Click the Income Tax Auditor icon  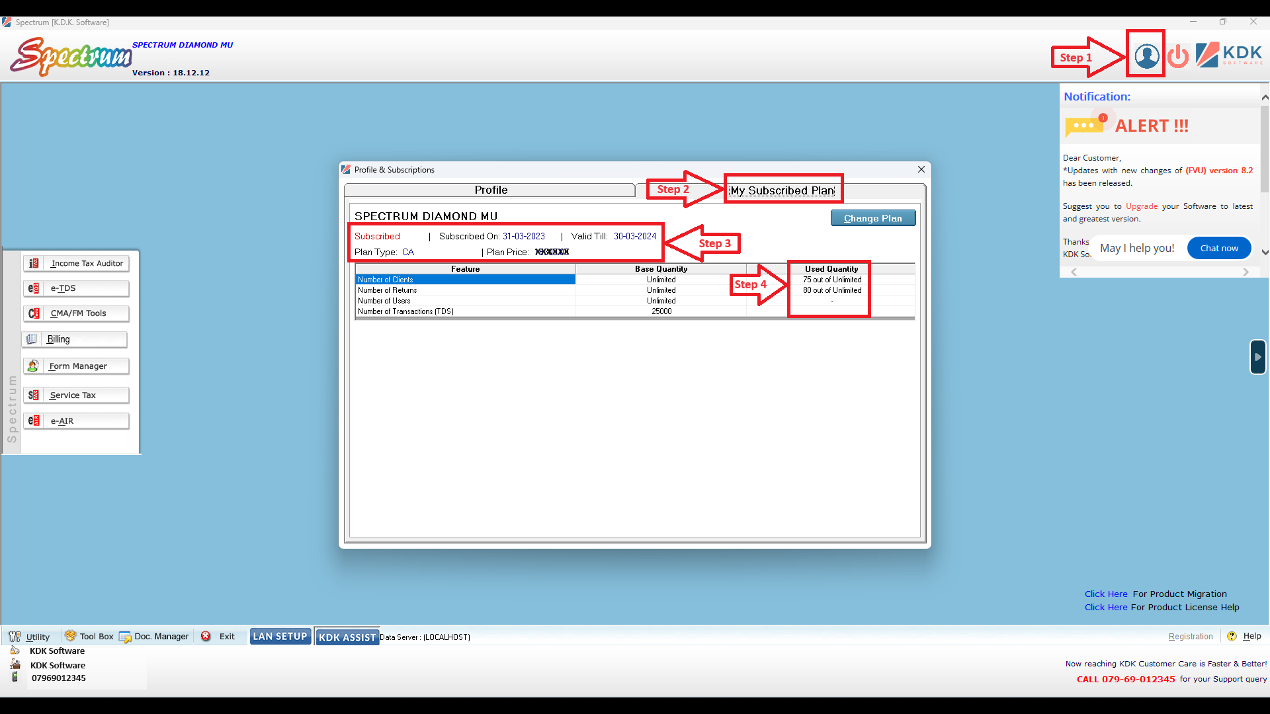pos(34,263)
